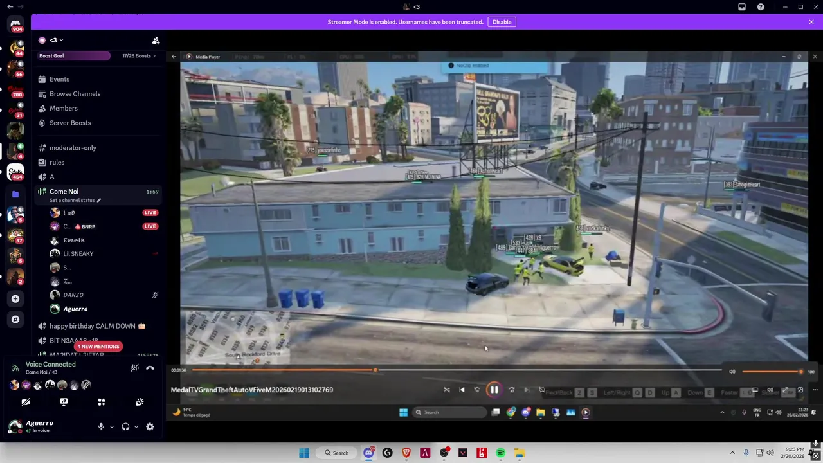
Task: Open the soundboard icon
Action: (140, 402)
